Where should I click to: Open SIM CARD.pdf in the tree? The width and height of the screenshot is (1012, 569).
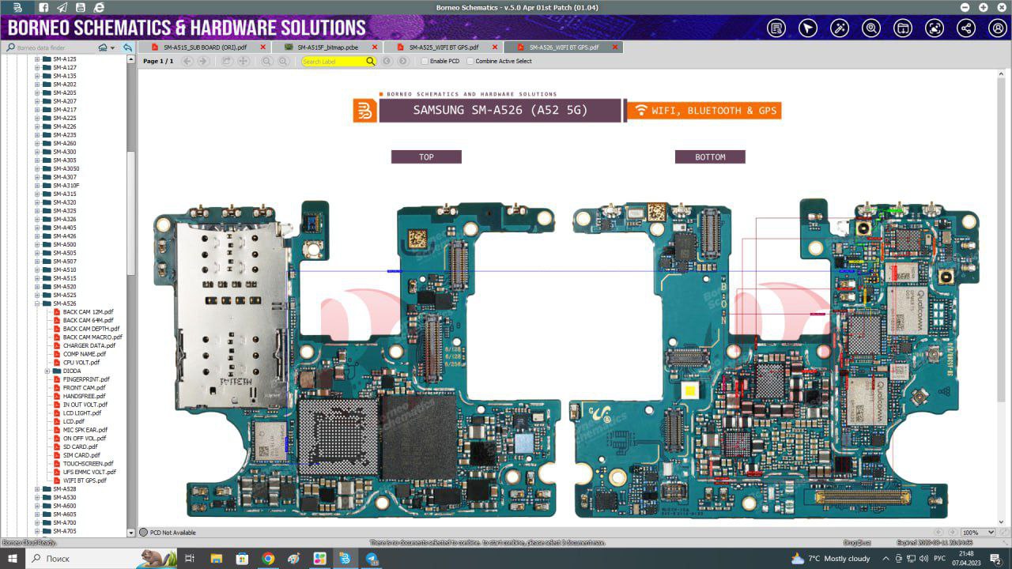click(x=81, y=455)
